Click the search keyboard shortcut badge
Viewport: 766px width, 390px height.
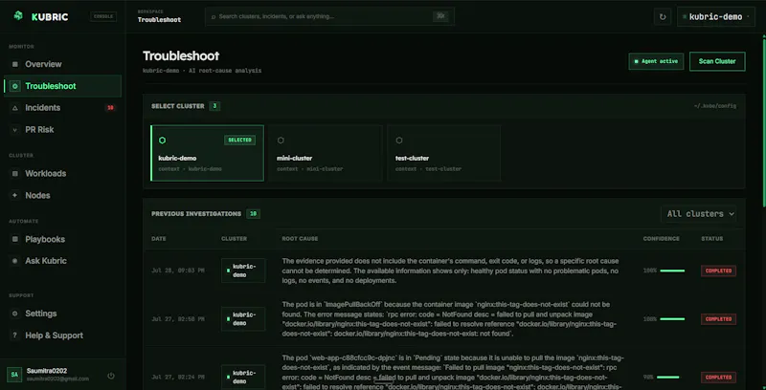coord(440,16)
